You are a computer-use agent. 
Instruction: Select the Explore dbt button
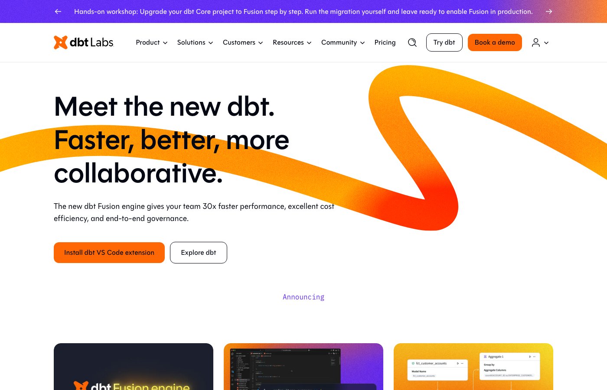[x=199, y=253]
